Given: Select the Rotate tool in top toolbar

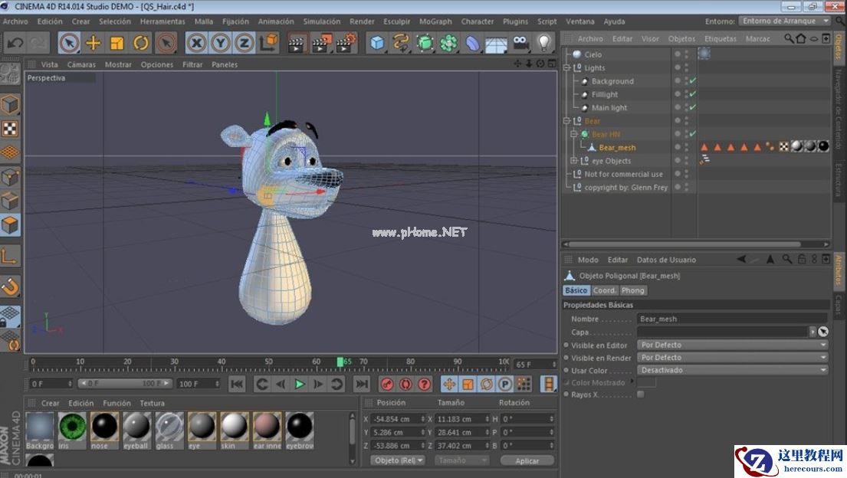Looking at the screenshot, I should [141, 43].
